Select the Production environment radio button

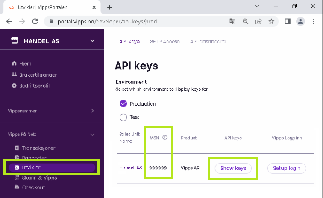click(x=123, y=103)
